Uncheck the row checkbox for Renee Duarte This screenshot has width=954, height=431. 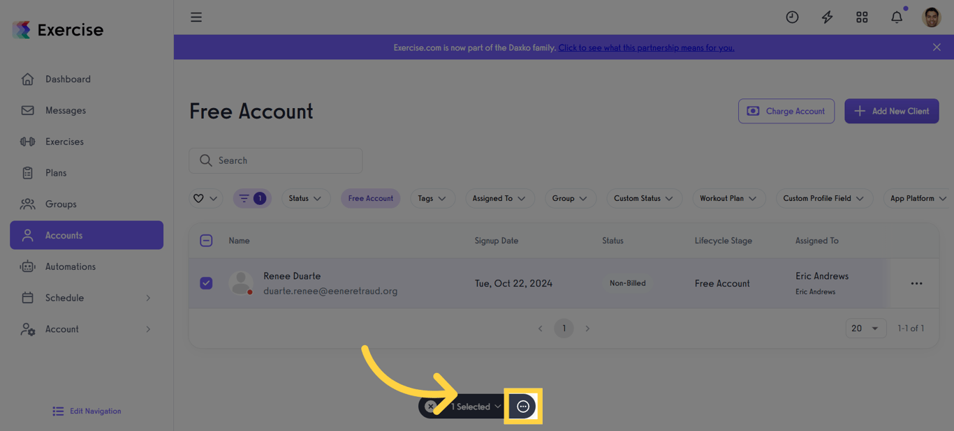coord(206,283)
